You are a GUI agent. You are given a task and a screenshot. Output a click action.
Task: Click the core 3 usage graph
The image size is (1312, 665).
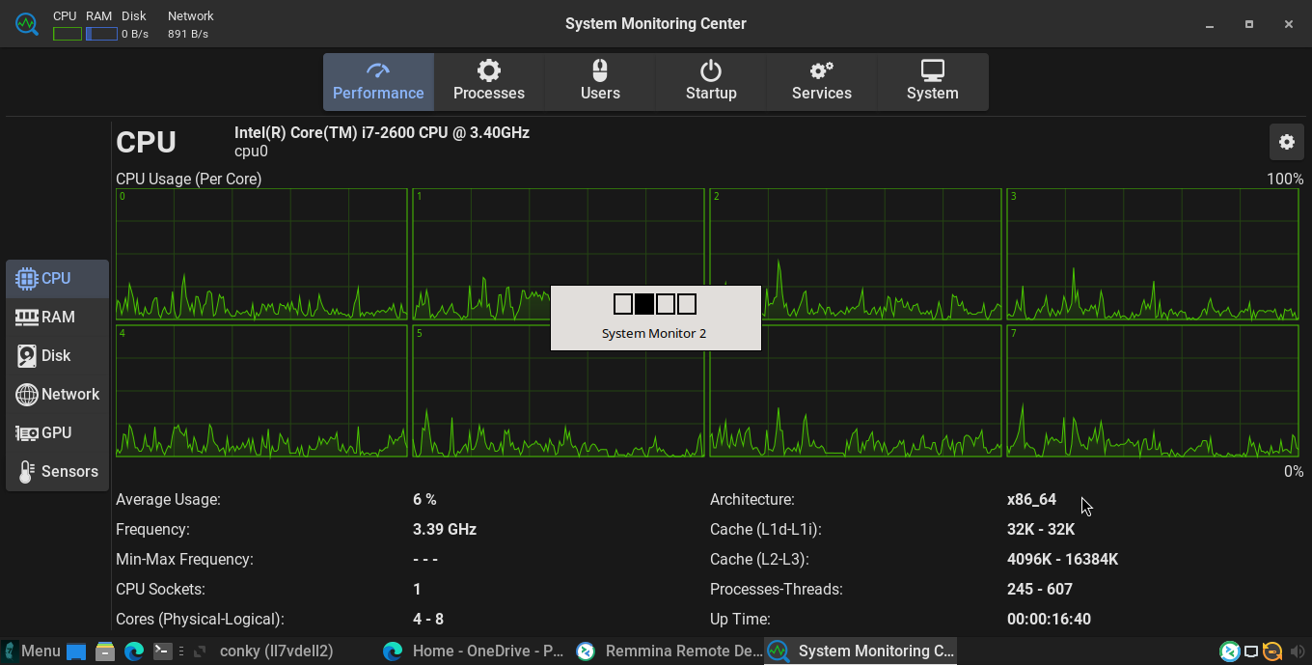(1153, 254)
